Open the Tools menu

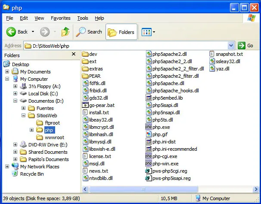[83, 18]
